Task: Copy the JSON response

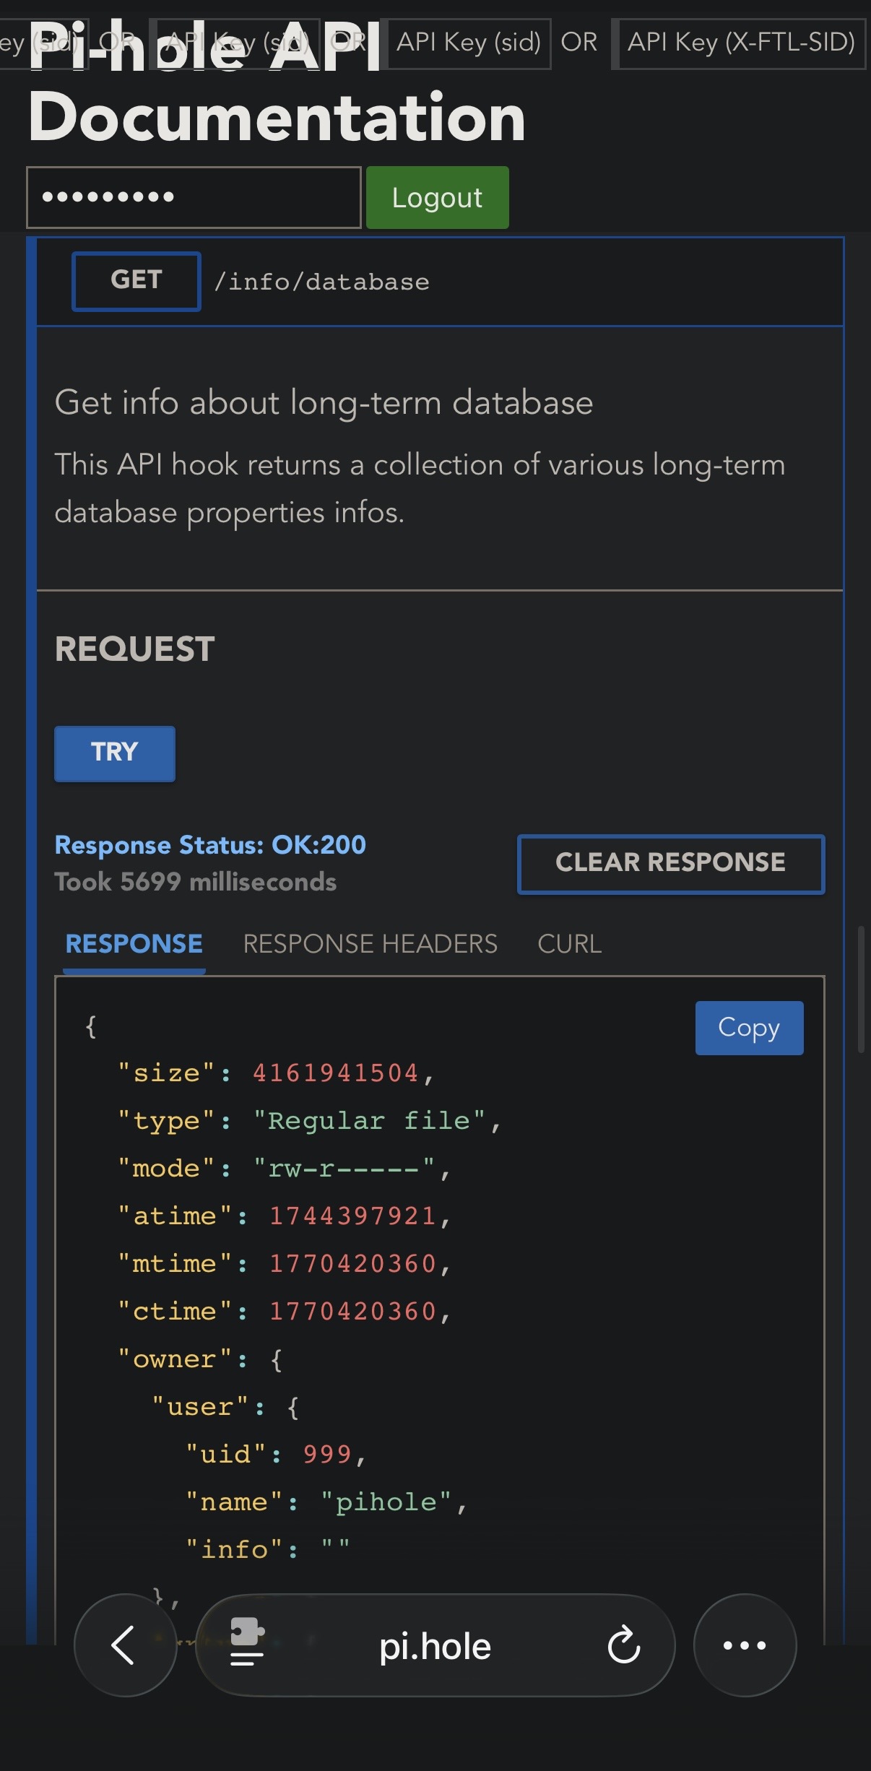Action: 749,1027
